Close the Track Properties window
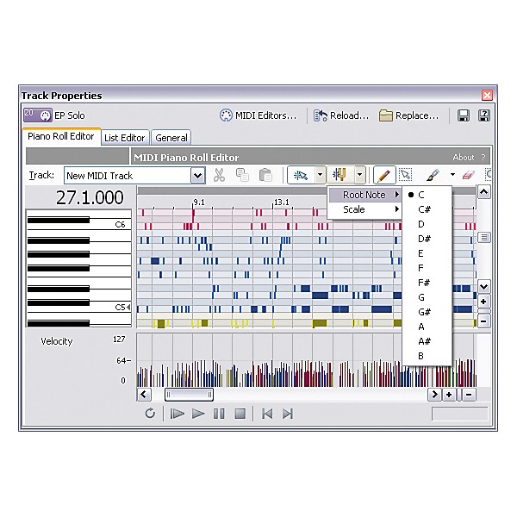Image resolution: width=517 pixels, height=517 pixels. pyautogui.click(x=487, y=96)
